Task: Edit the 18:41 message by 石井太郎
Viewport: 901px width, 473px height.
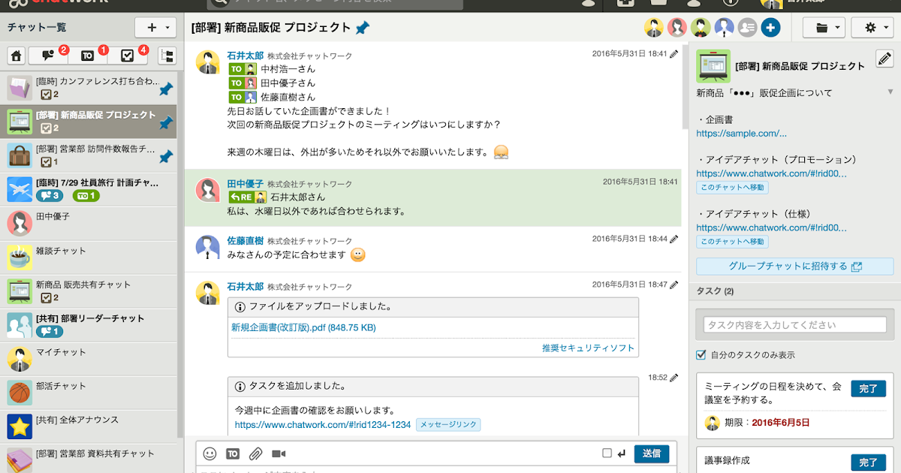Action: (x=674, y=54)
